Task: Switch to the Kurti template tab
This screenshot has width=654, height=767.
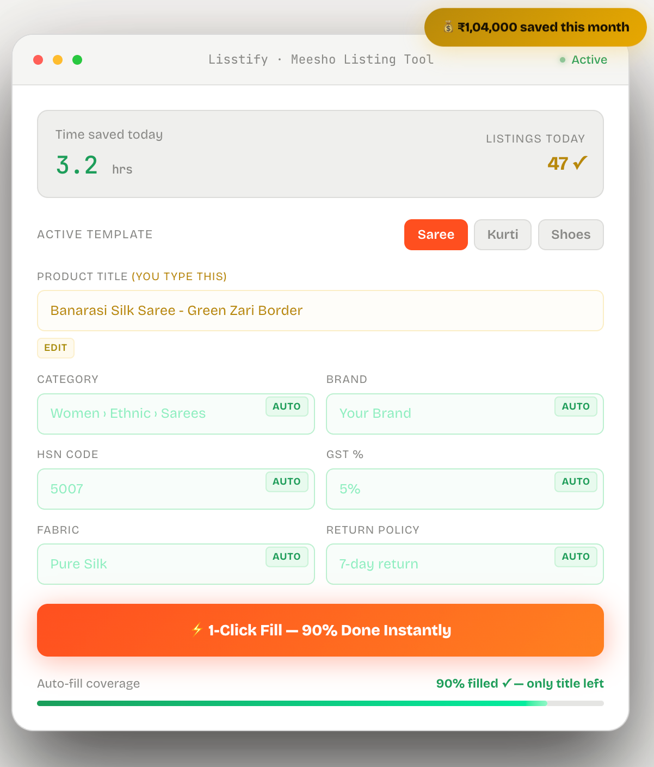Action: pyautogui.click(x=502, y=234)
